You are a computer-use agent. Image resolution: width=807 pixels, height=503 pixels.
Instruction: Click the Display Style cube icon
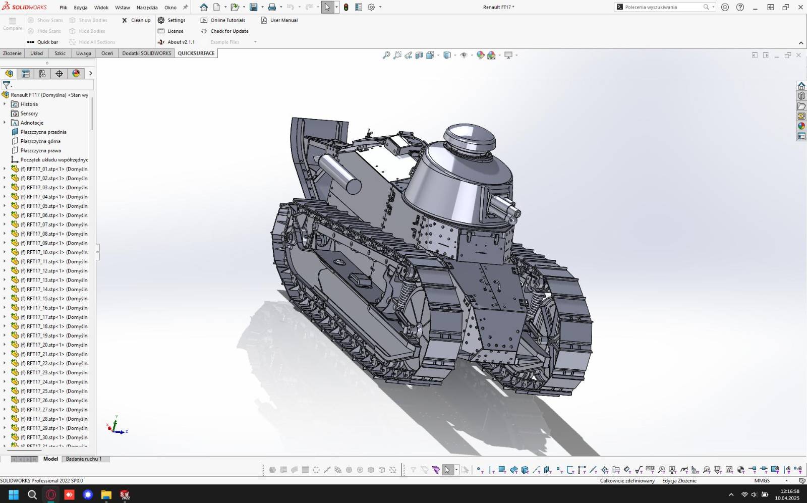click(x=447, y=55)
